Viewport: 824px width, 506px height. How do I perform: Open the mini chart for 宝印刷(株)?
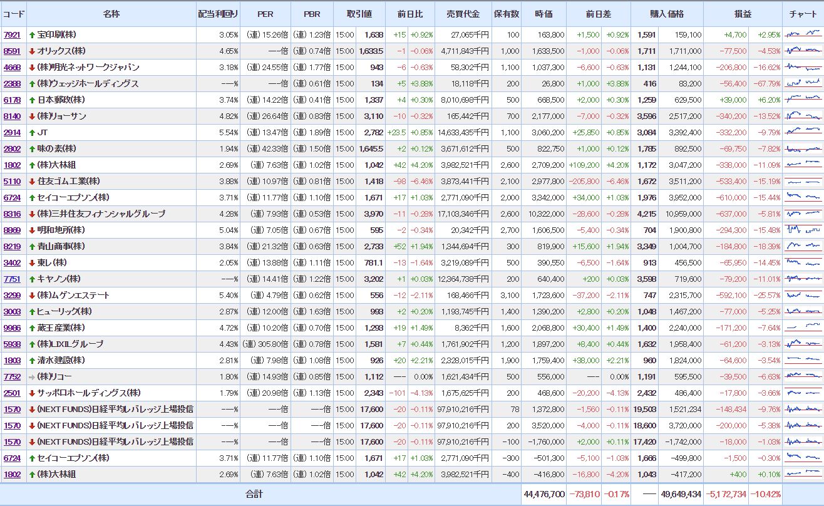(803, 35)
